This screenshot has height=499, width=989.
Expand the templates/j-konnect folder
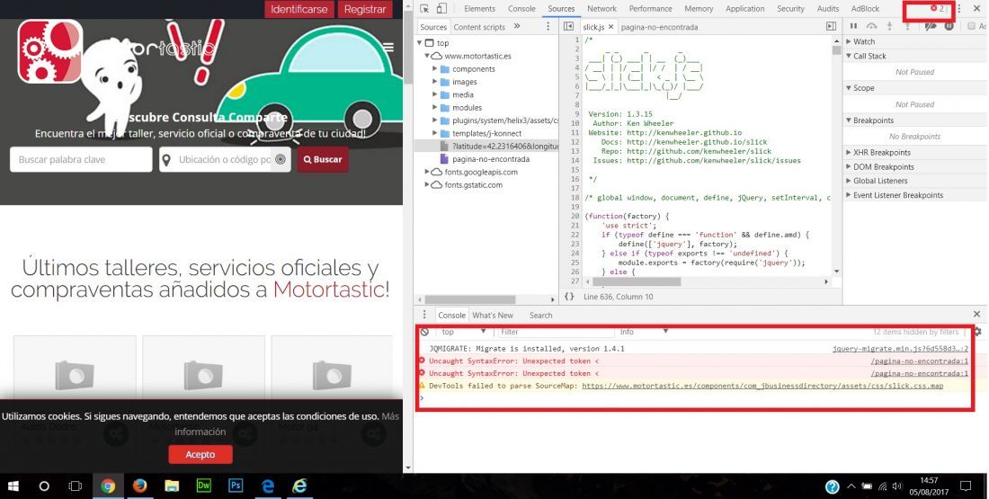[x=434, y=133]
